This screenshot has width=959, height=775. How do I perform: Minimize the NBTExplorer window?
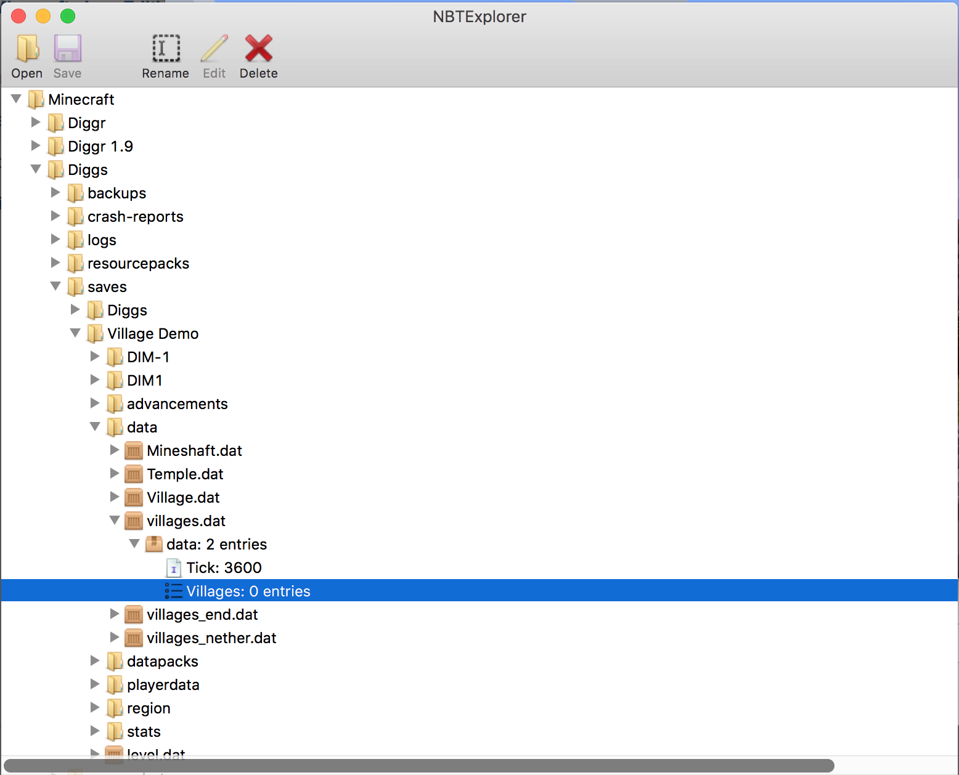pos(43,16)
